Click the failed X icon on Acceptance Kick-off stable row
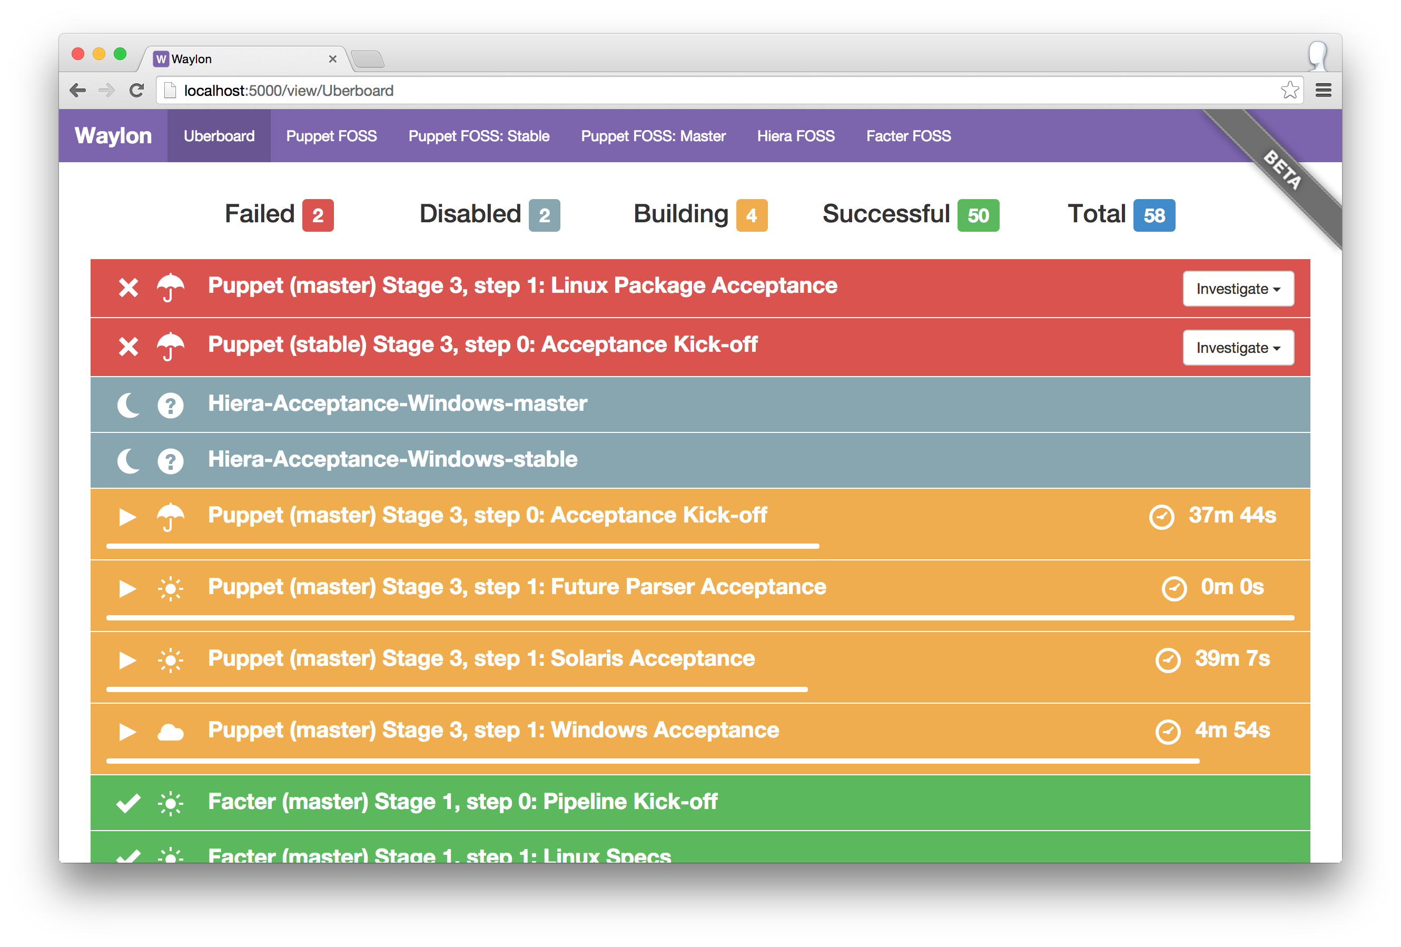The width and height of the screenshot is (1401, 947). point(129,347)
